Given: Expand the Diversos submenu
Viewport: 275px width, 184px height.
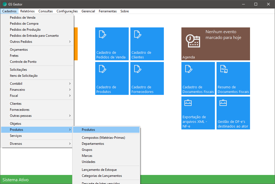Looking at the screenshot, I should tap(37, 144).
